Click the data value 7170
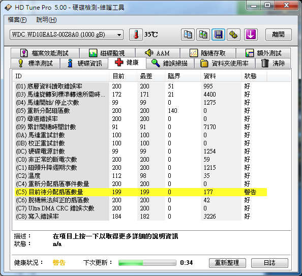302x276 pixels. click(x=210, y=127)
